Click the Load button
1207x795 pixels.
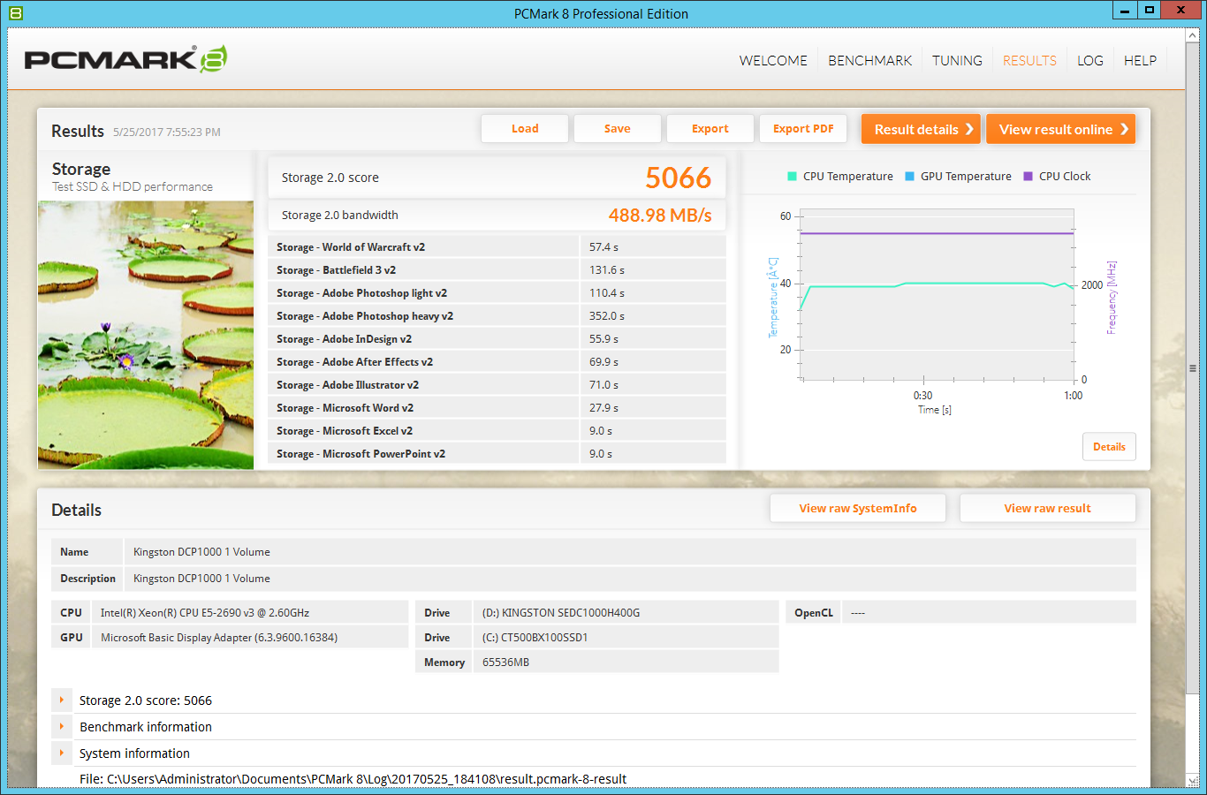pyautogui.click(x=525, y=129)
